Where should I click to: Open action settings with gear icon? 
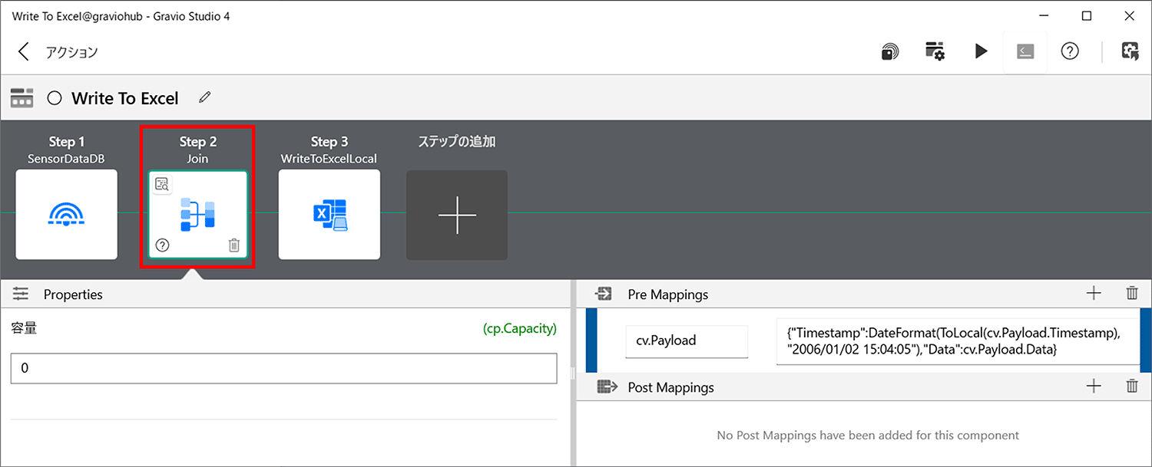pyautogui.click(x=935, y=52)
